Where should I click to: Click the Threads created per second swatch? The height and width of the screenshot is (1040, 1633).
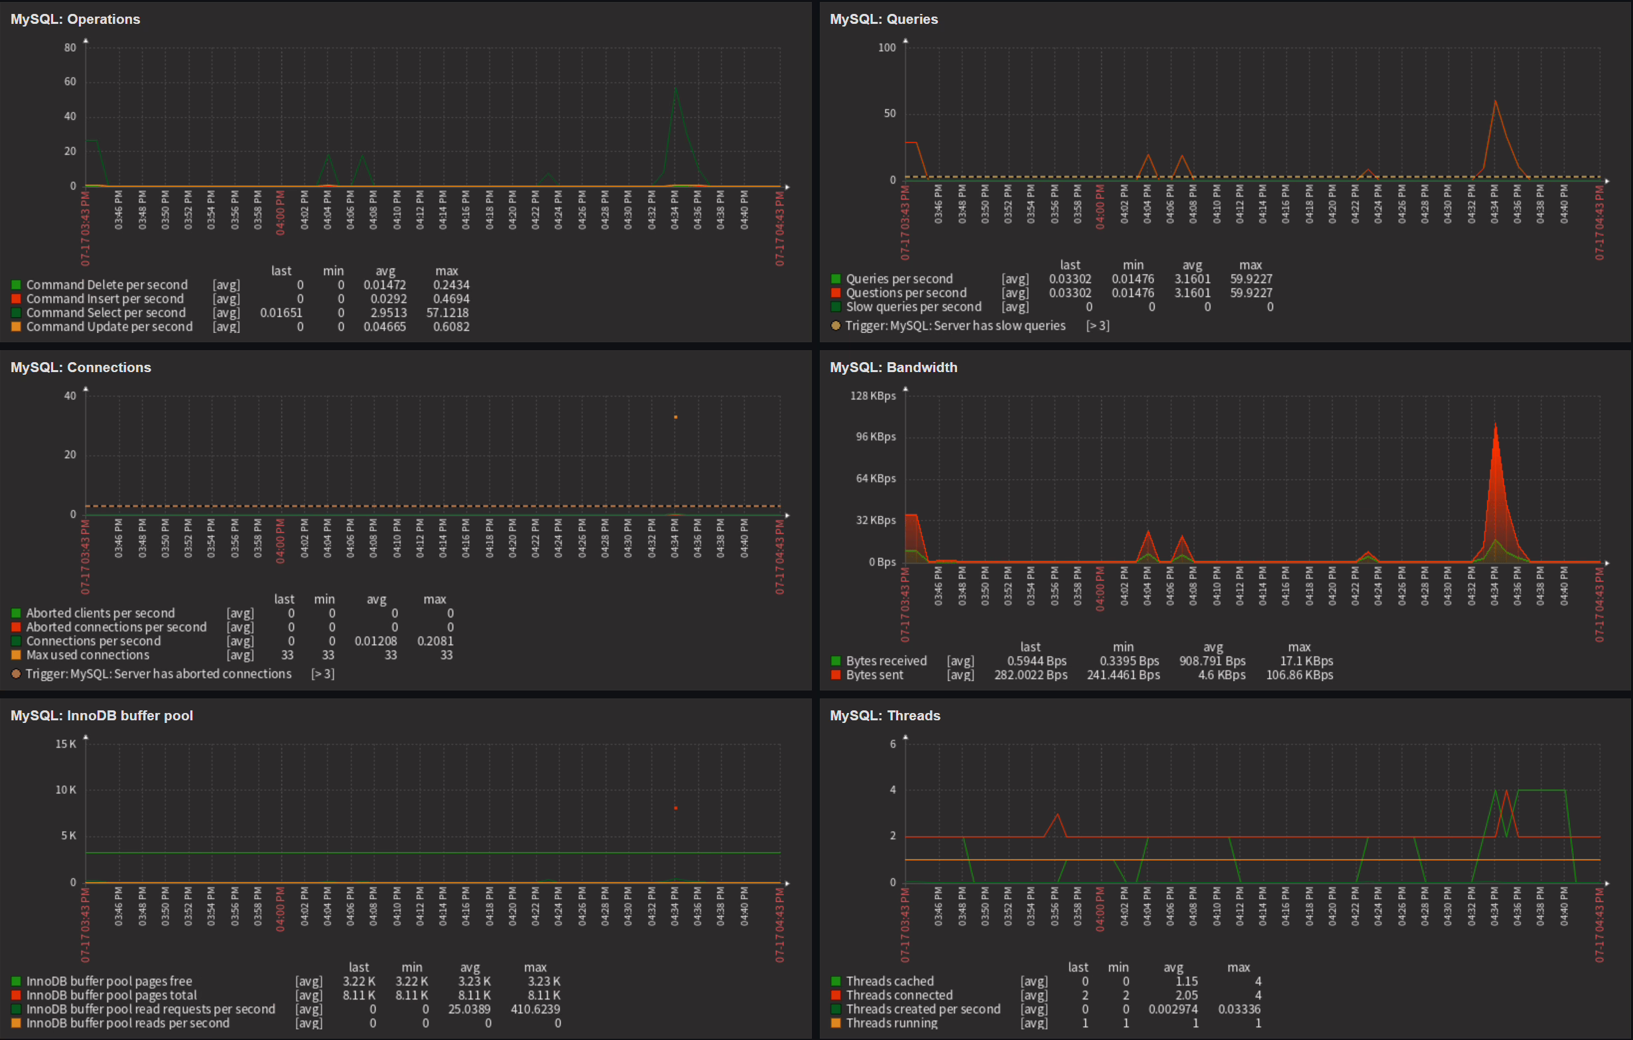tap(836, 1009)
